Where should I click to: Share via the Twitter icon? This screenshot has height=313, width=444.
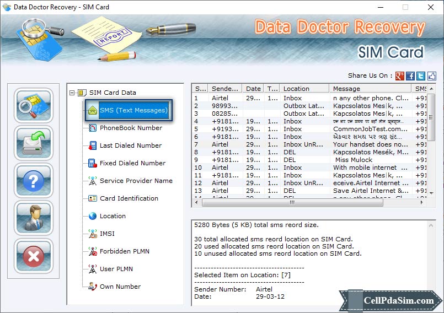(421, 76)
